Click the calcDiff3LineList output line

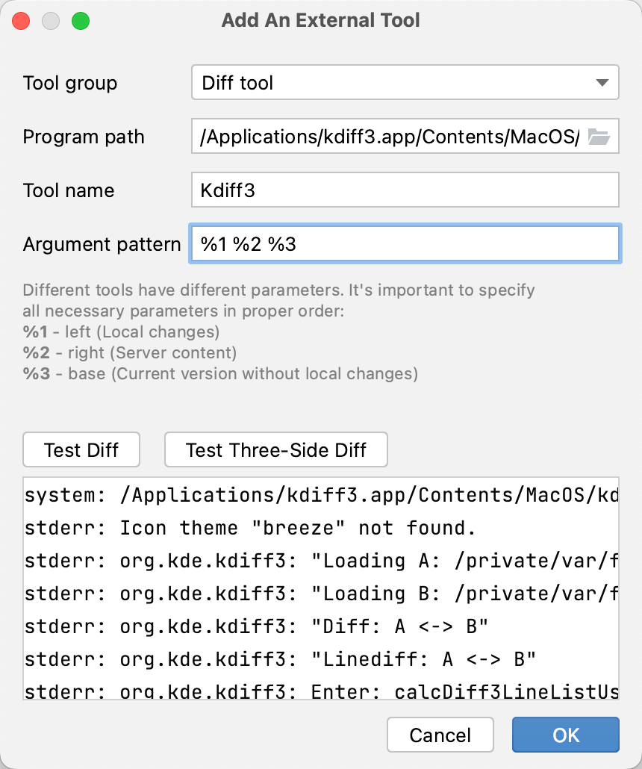(321, 691)
